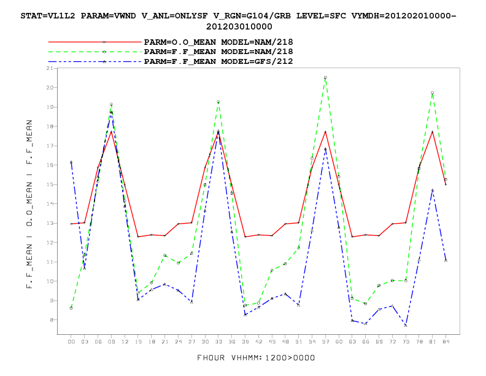Click y-axis tick label 16
The width and height of the screenshot is (486, 376).
[50, 165]
